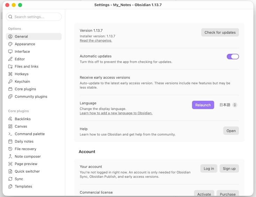Open Quick switcher plugin settings
Screen dimensions: 256x197
(x=34, y=171)
